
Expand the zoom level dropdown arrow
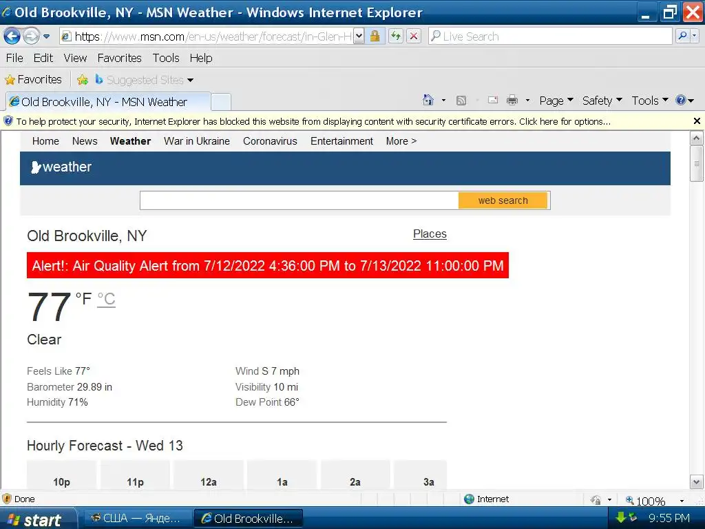(x=682, y=501)
